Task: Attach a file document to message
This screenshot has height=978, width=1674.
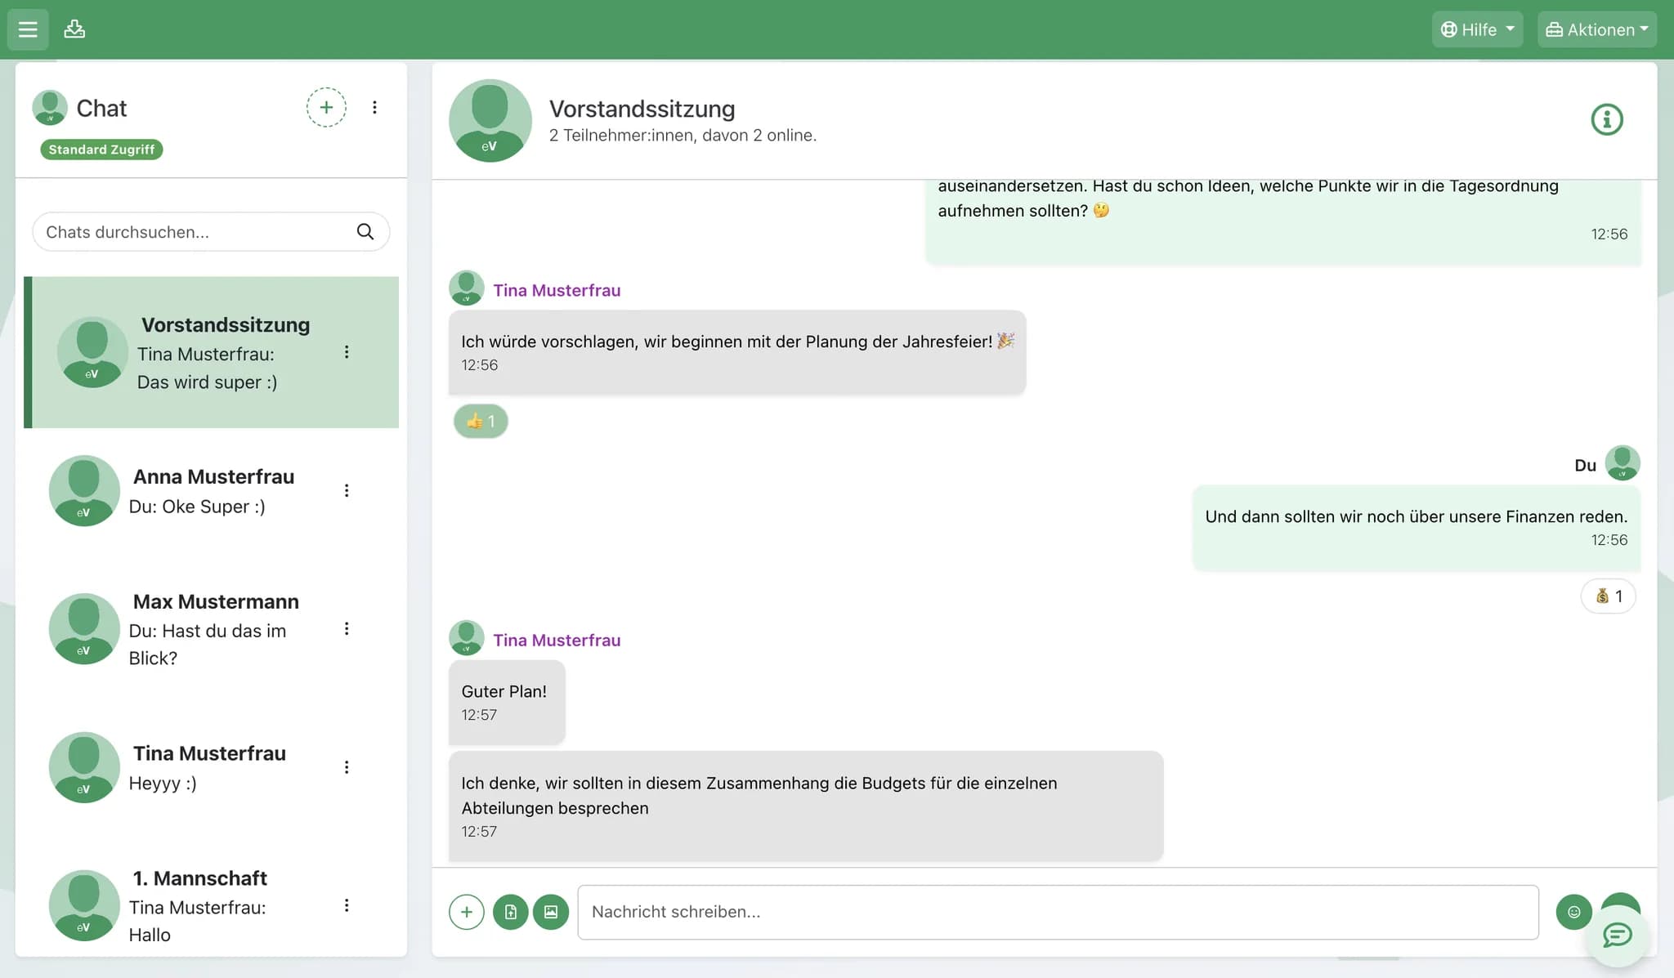Action: [511, 912]
